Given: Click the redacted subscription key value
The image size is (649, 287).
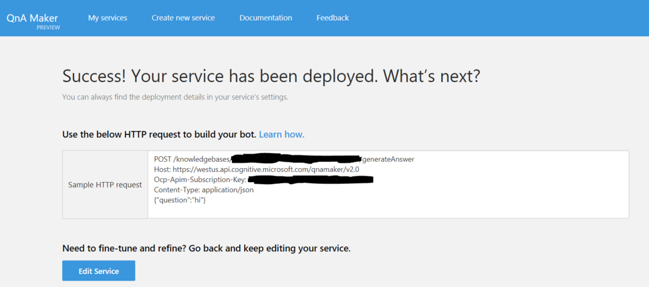Looking at the screenshot, I should 310,180.
